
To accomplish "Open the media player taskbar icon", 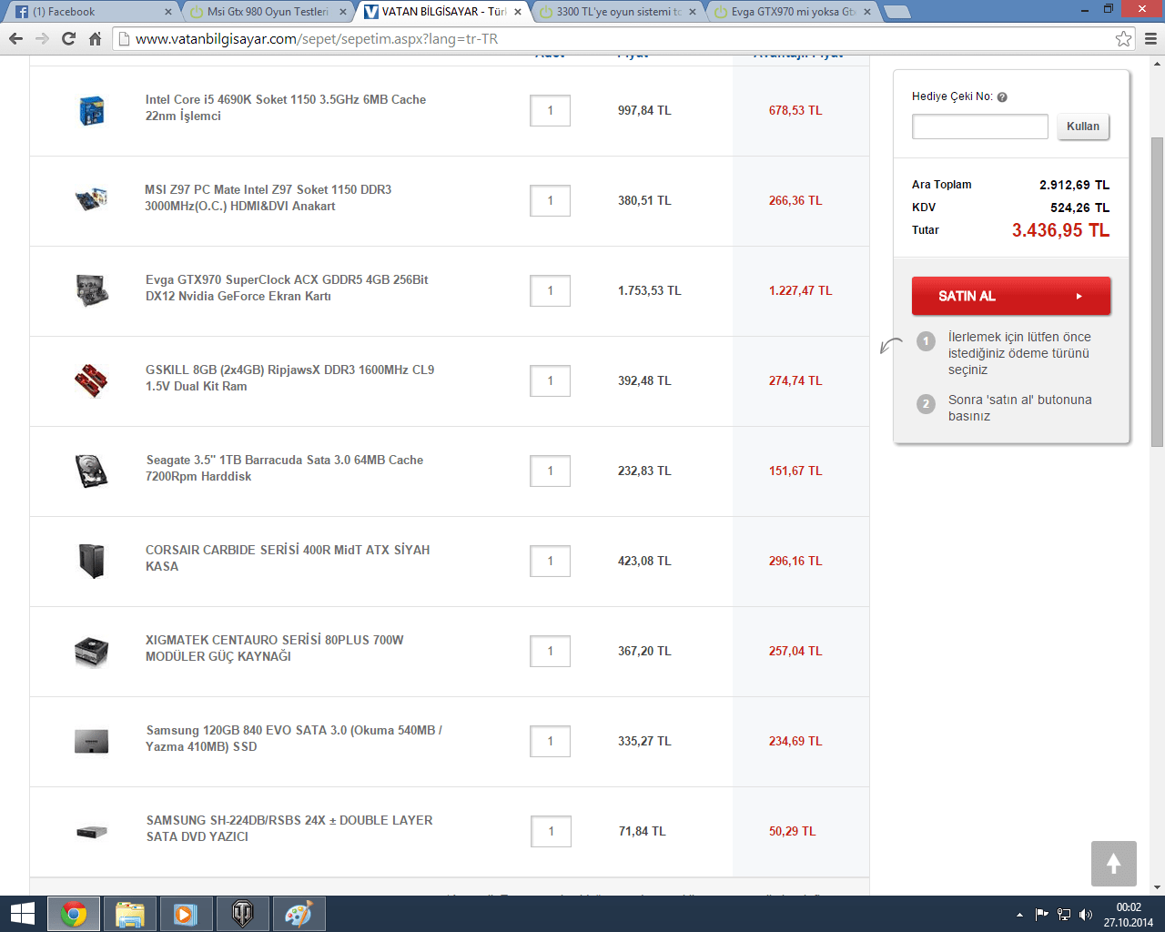I will 187,914.
